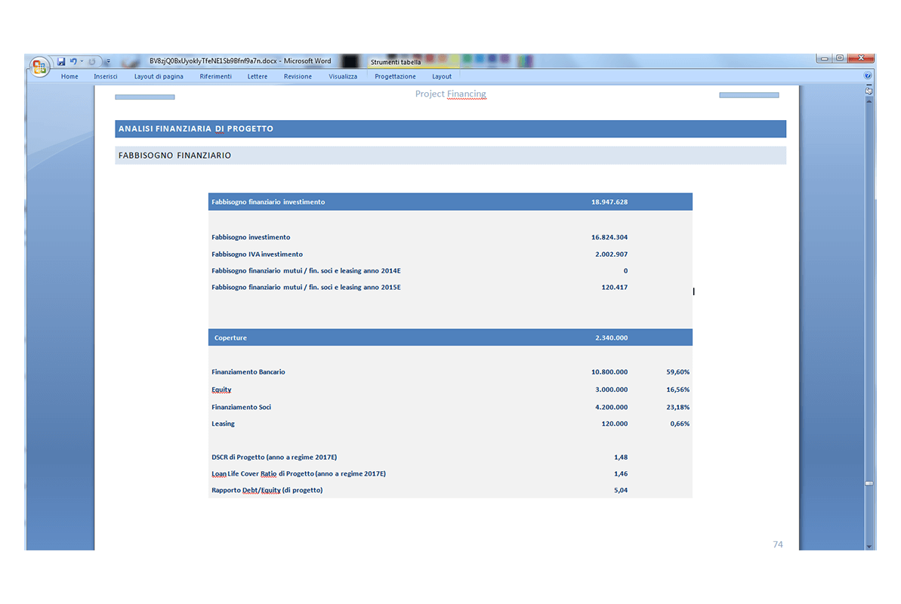
Task: Select the DSCR value 1,48
Action: 621,458
